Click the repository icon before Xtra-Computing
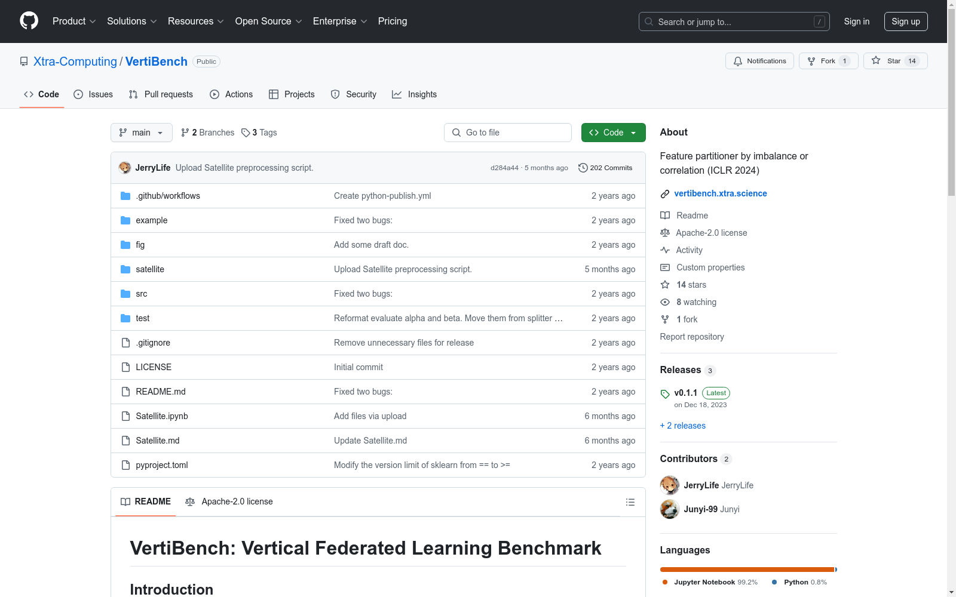956x597 pixels. [x=24, y=61]
